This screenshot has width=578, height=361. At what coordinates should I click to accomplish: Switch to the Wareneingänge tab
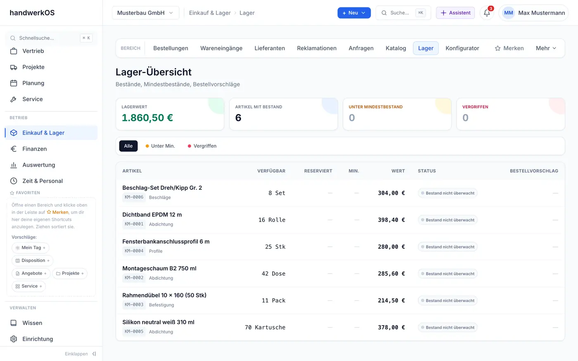click(221, 48)
